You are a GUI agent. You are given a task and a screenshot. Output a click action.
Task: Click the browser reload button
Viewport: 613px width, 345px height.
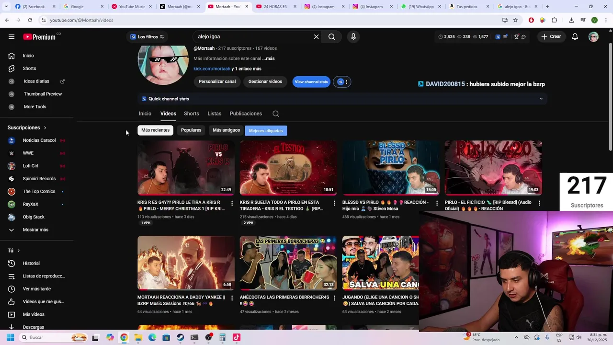[x=30, y=20]
